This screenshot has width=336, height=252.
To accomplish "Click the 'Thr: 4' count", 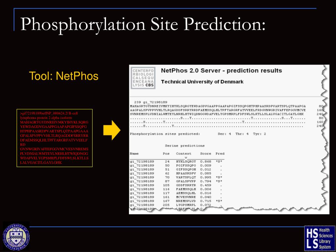I will 242,134.
